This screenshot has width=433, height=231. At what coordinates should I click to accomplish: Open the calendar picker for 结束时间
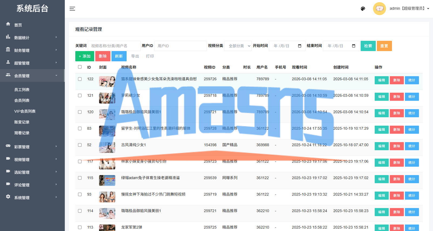click(x=354, y=46)
